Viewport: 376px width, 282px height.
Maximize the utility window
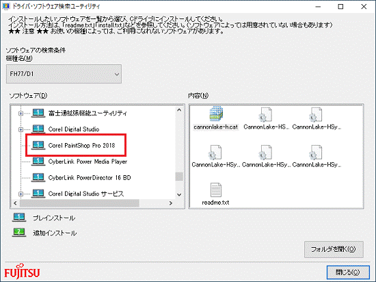click(340, 6)
